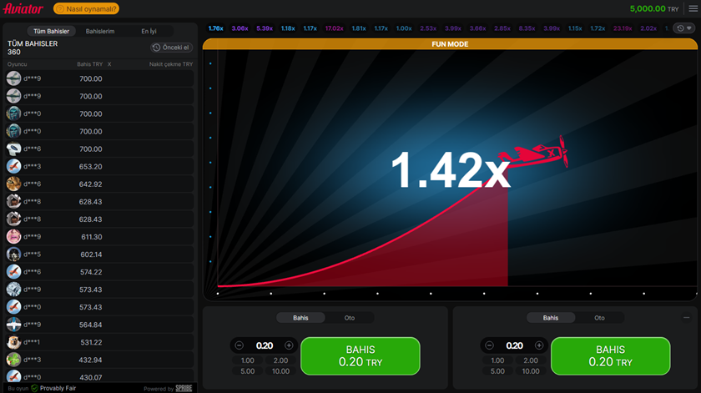This screenshot has height=393, width=701.
Task: Choose 5.00 quick amount in right panel
Action: click(x=497, y=371)
